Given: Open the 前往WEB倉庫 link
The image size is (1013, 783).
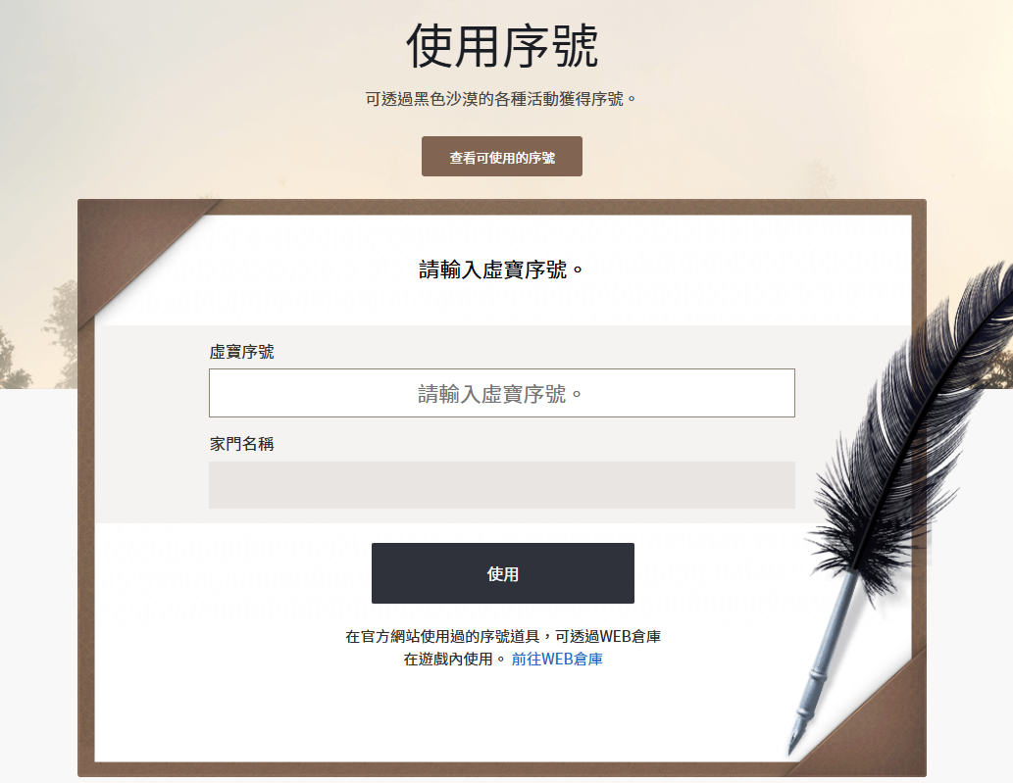Looking at the screenshot, I should click(x=557, y=660).
